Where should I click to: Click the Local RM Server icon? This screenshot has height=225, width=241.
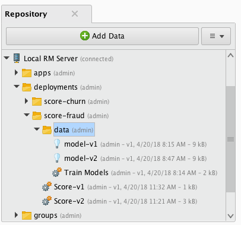[x=17, y=58]
